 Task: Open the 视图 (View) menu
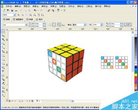27,6
